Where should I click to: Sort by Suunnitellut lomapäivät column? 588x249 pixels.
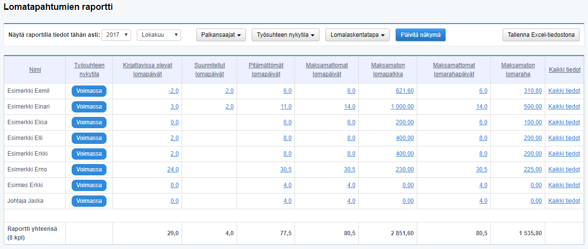tap(209, 70)
